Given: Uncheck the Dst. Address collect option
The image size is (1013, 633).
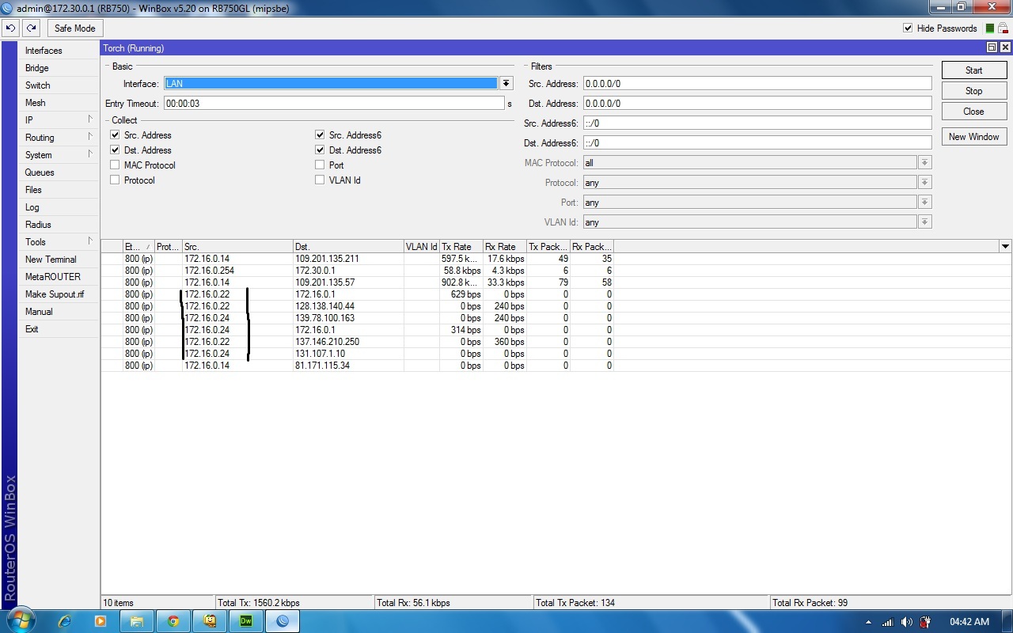Looking at the screenshot, I should coord(115,150).
